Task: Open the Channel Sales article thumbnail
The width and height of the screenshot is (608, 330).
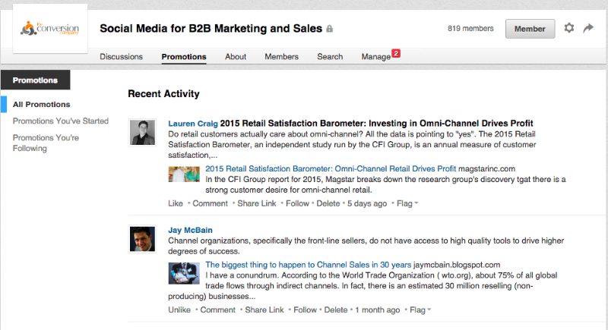Action: tap(184, 273)
